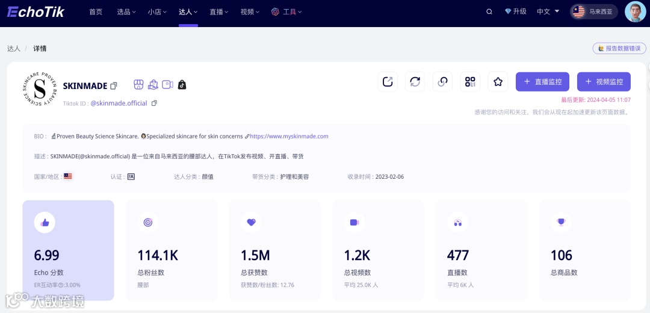Click the 平均 6K 人 text

(x=460, y=285)
